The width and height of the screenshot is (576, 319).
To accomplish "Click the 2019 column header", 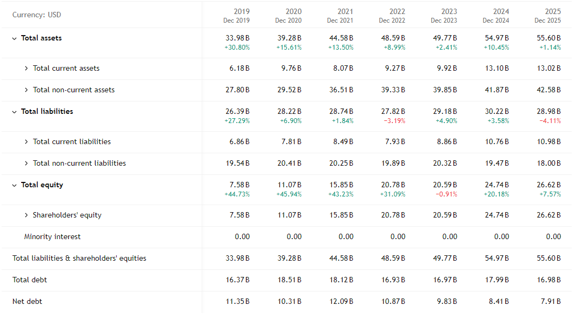I will 237,15.
